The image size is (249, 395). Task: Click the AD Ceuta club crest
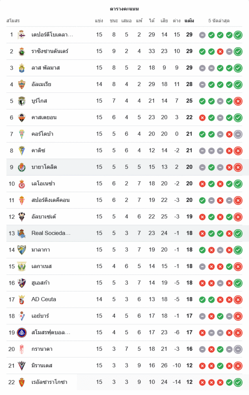[x=21, y=299]
